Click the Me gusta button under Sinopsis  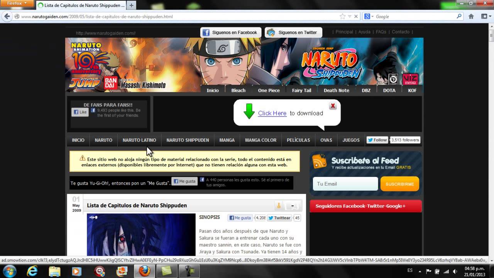pyautogui.click(x=240, y=218)
